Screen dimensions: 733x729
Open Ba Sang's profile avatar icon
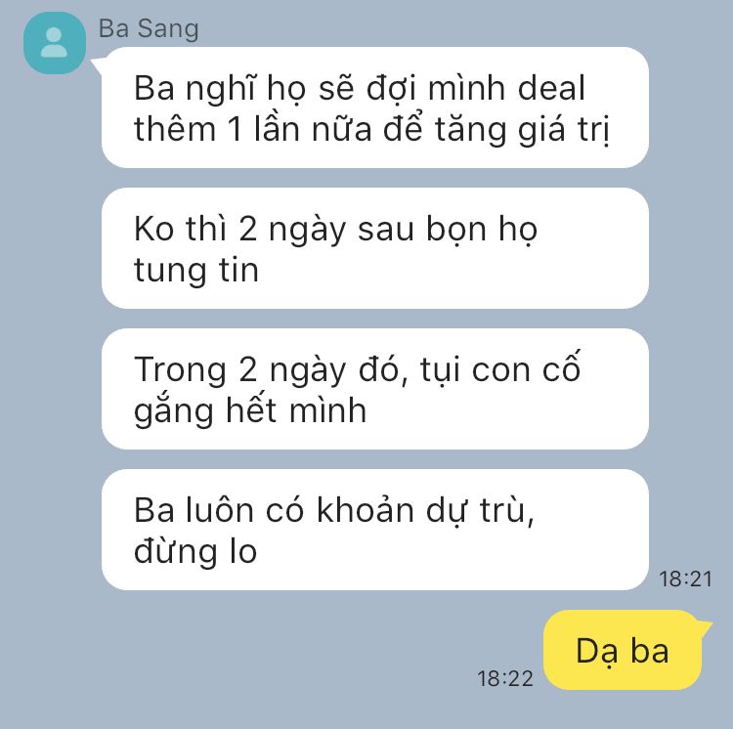pyautogui.click(x=55, y=43)
